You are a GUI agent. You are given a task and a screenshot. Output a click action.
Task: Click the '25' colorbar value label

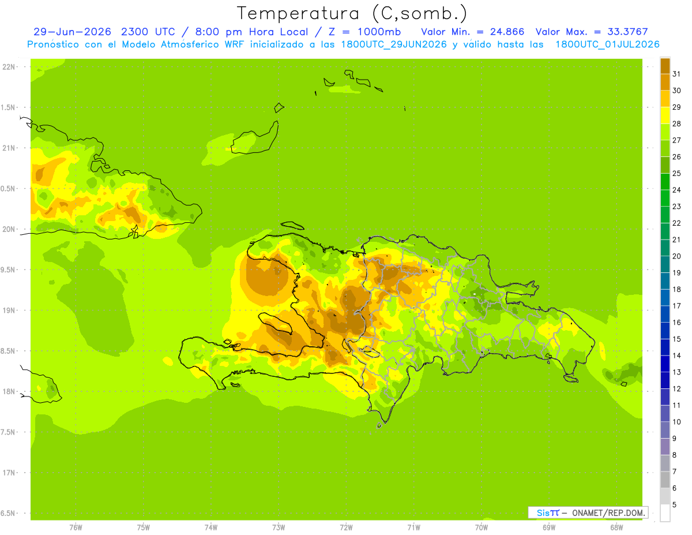pyautogui.click(x=676, y=173)
